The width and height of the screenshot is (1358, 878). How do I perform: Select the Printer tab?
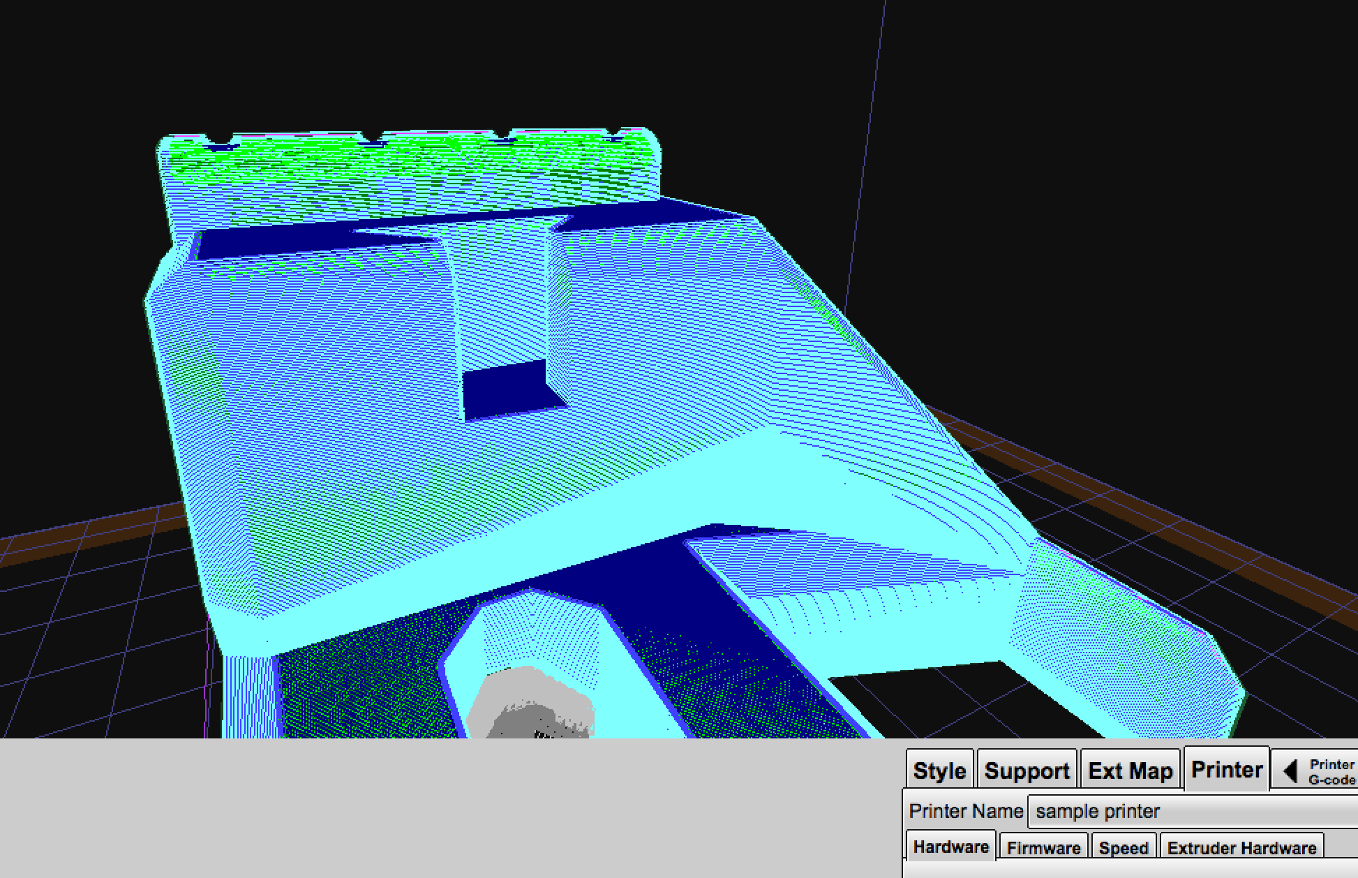pyautogui.click(x=1226, y=769)
